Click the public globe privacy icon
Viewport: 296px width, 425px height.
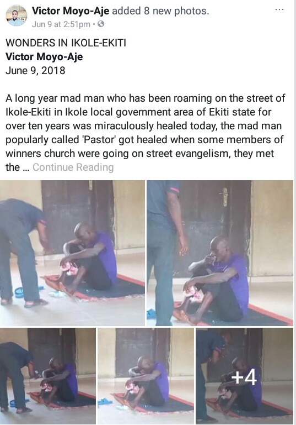tap(100, 24)
